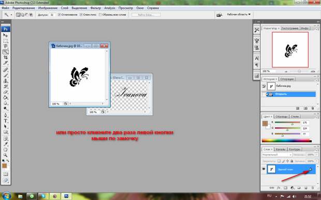Select the Magic Wand tool
The image size is (321, 200).
[x=6, y=52]
